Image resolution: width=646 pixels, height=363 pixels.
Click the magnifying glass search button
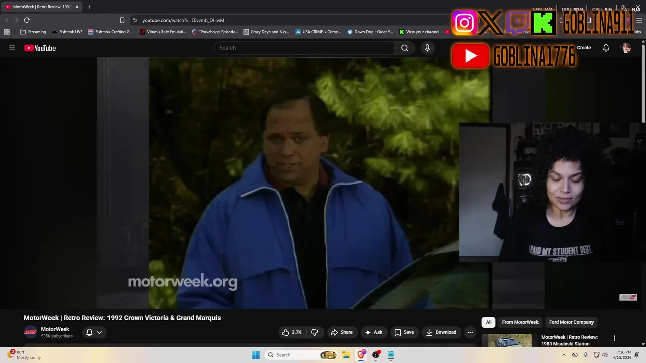[x=405, y=48]
